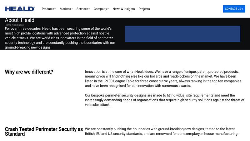Open the Company menu label
This screenshot has height=141, width=250.
100,9
